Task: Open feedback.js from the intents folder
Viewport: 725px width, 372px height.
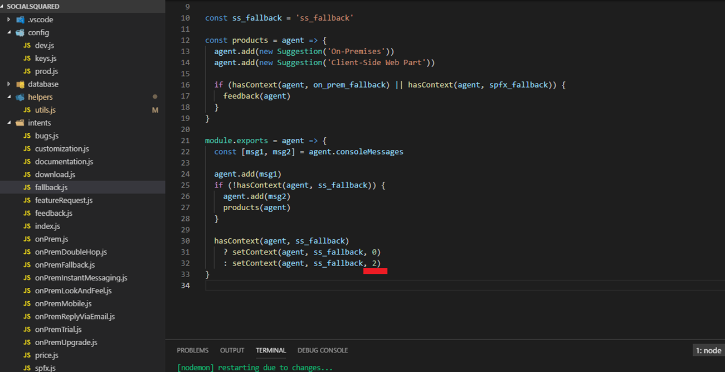Action: pyautogui.click(x=53, y=213)
